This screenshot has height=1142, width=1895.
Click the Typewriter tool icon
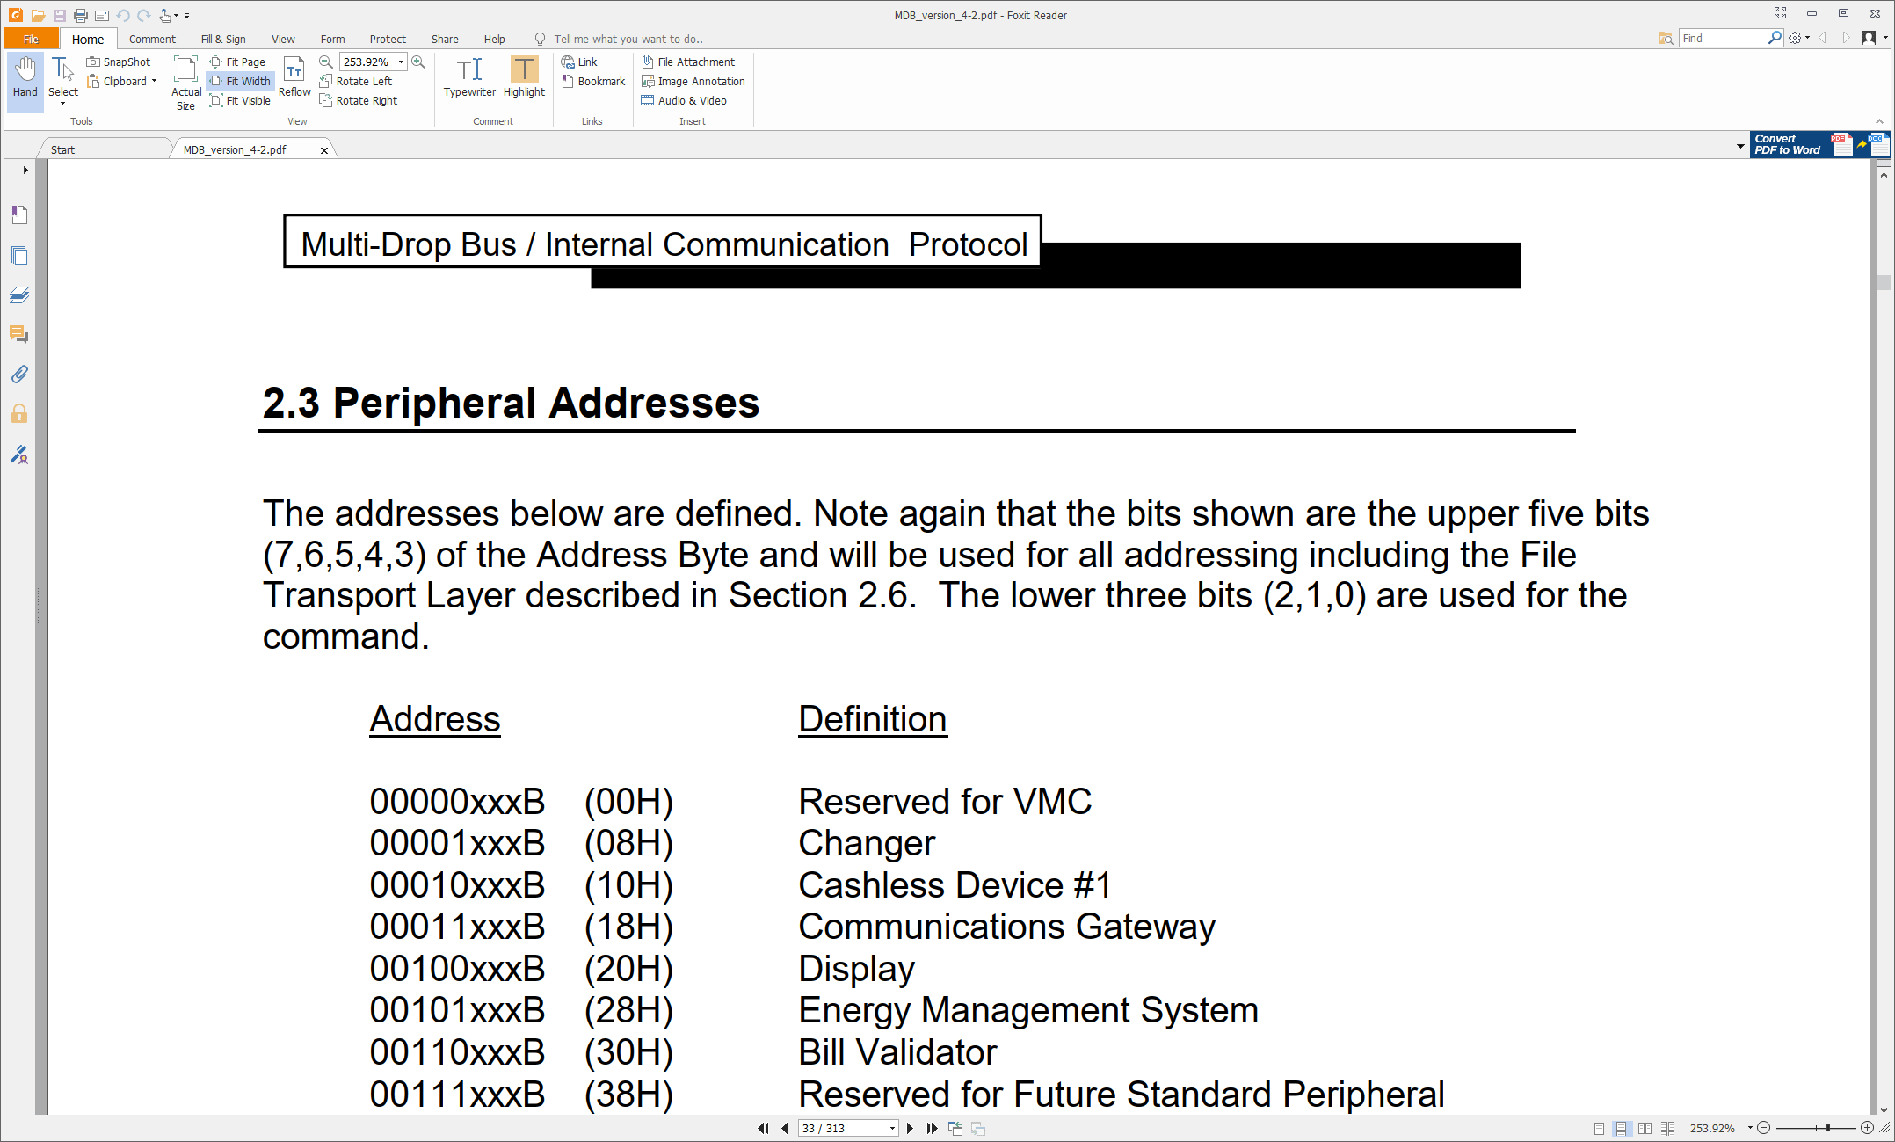(469, 70)
